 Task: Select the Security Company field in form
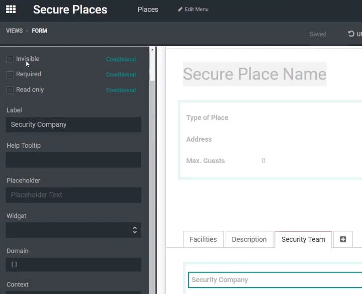point(274,280)
